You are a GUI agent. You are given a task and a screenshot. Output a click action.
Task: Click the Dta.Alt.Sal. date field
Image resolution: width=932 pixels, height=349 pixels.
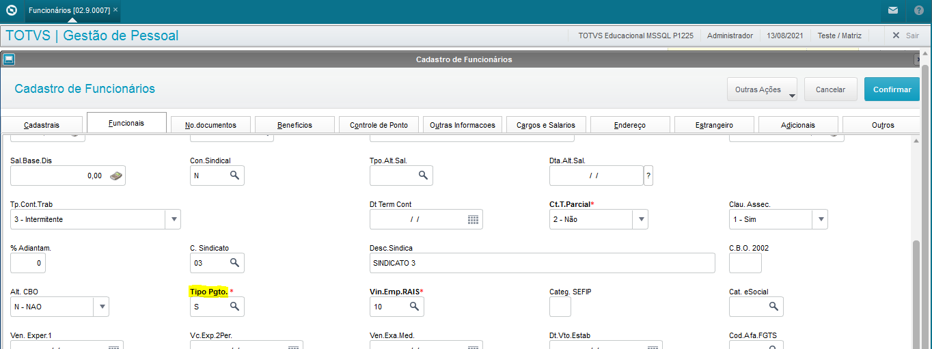[597, 176]
